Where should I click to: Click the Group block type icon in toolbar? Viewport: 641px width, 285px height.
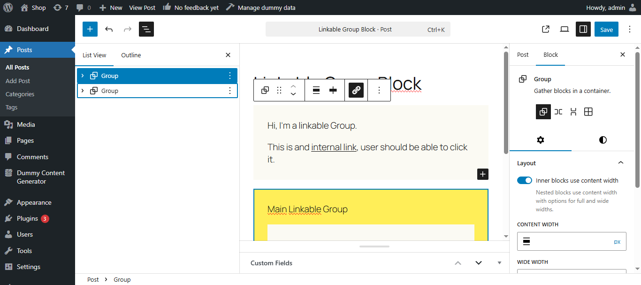pos(265,90)
